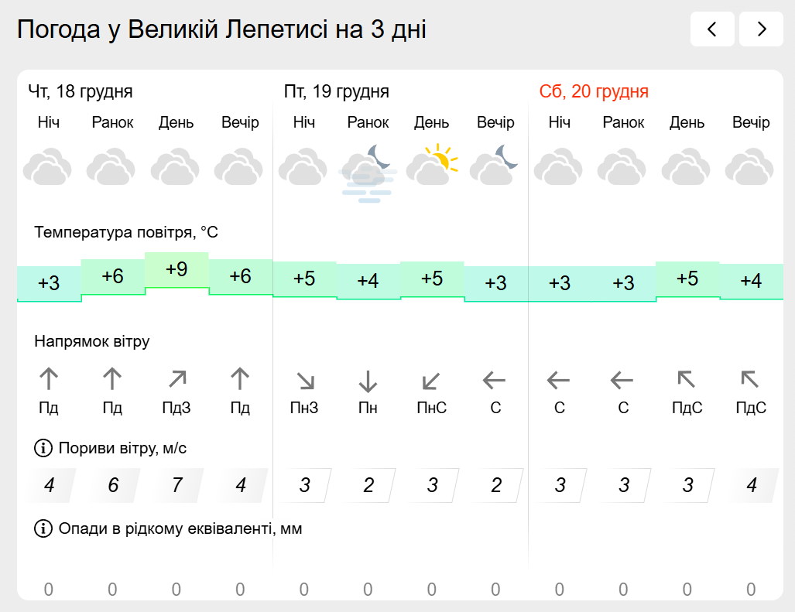This screenshot has height=612, width=795.
Task: Click Friday evening cloudy moon icon
Action: 495,165
